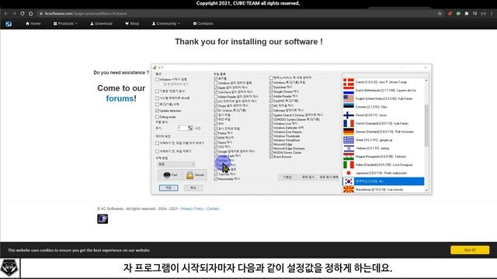Toggle the Update detection checkbox
The image size is (497, 279).
(x=157, y=111)
